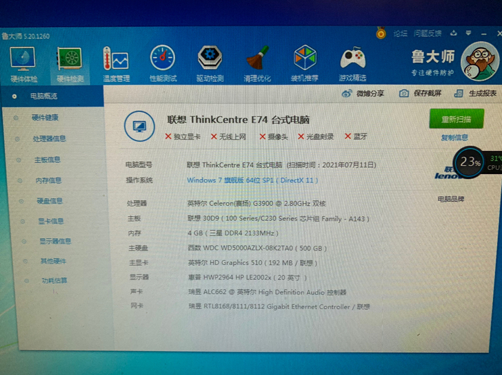
Task: Click 保存截屏 save screenshot
Action: pos(420,94)
